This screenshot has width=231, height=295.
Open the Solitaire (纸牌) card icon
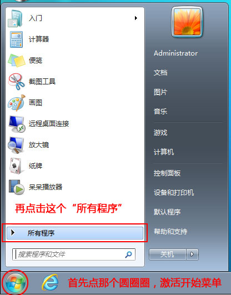(x=16, y=166)
